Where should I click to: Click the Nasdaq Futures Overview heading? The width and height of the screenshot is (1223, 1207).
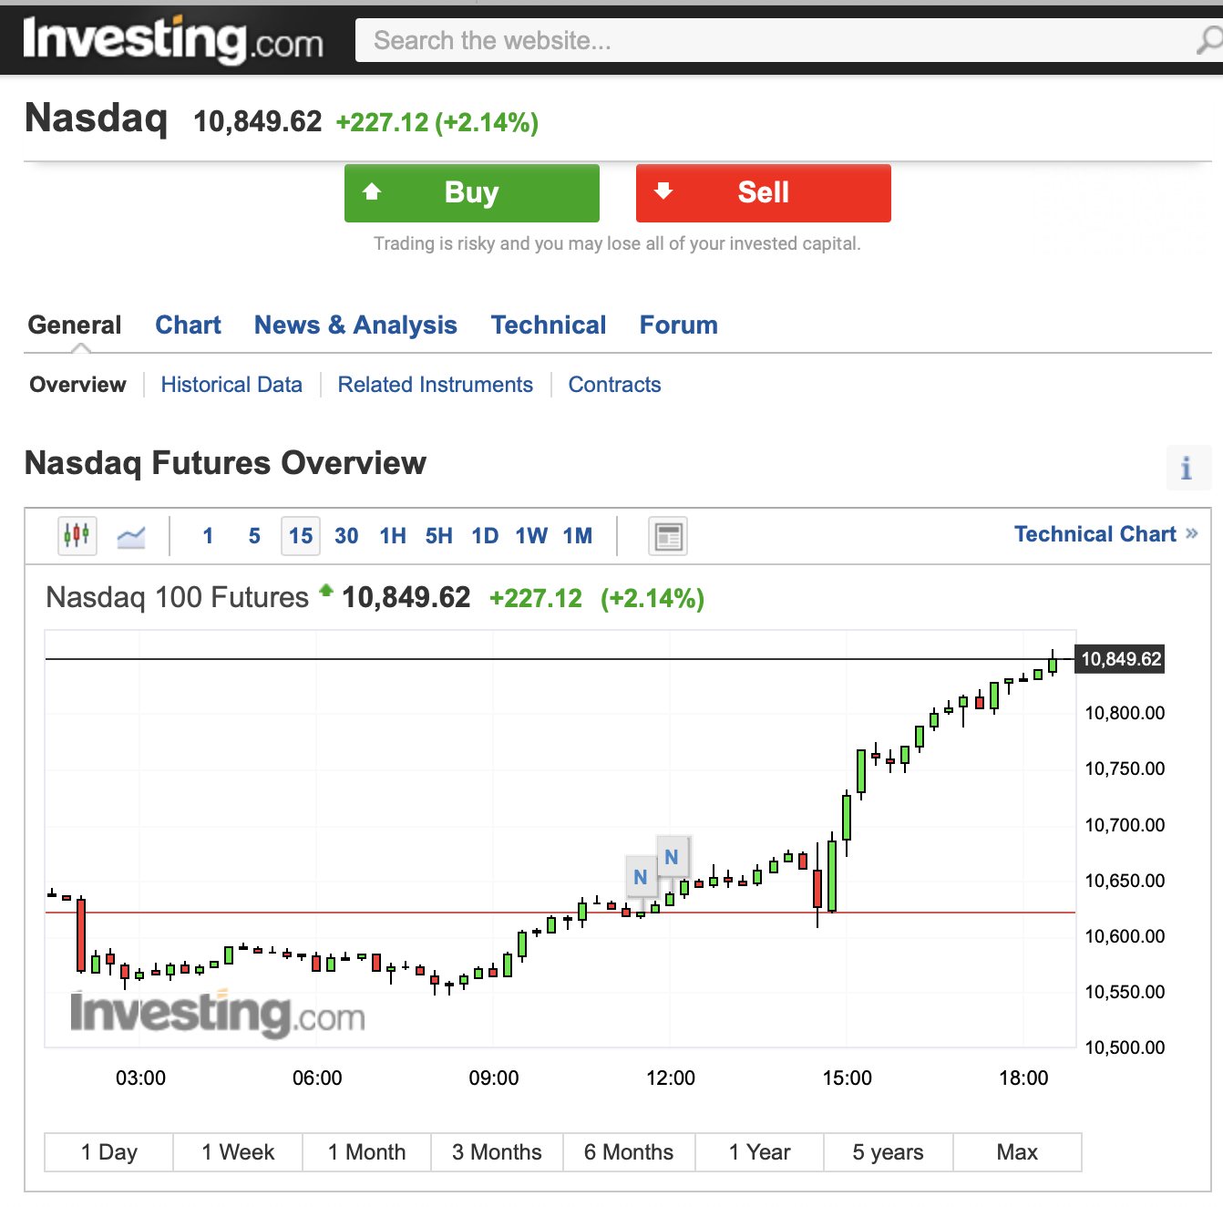pos(226,463)
